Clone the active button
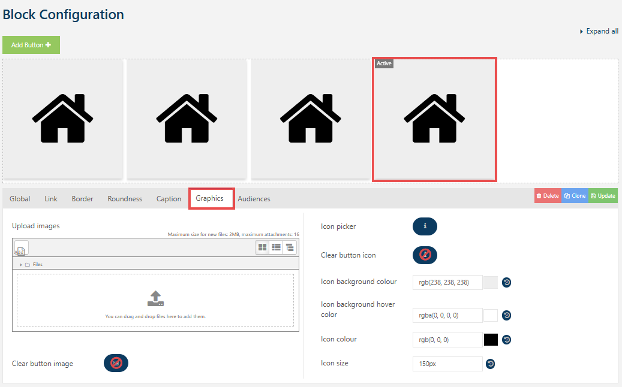Viewport: 622px width, 387px height. pos(575,196)
